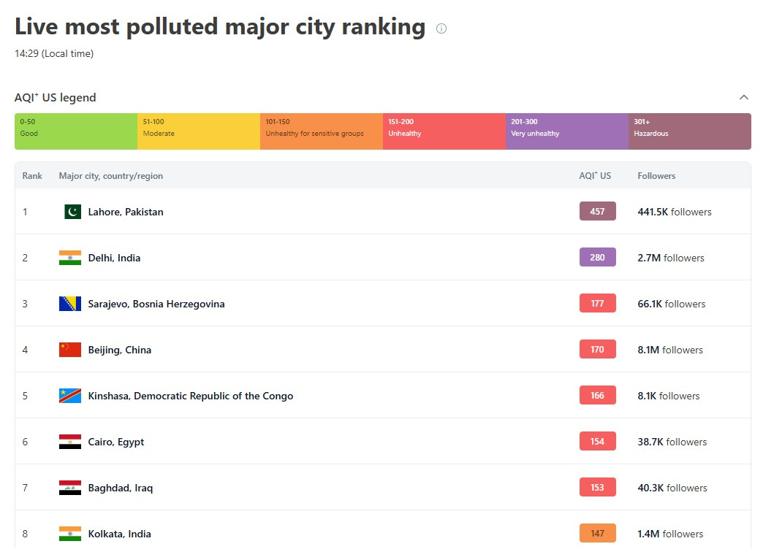Click the Hazardous 301+ legend swatch

coord(689,131)
